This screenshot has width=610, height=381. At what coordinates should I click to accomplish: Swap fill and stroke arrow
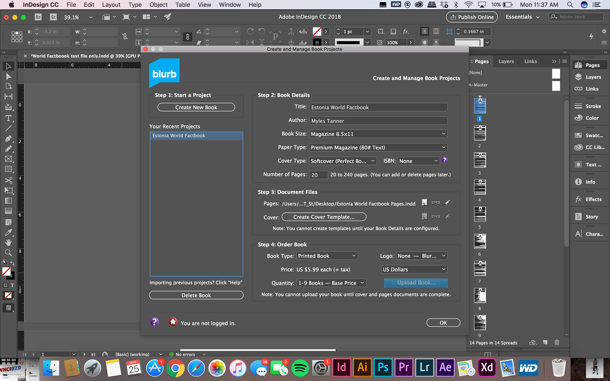12,263
